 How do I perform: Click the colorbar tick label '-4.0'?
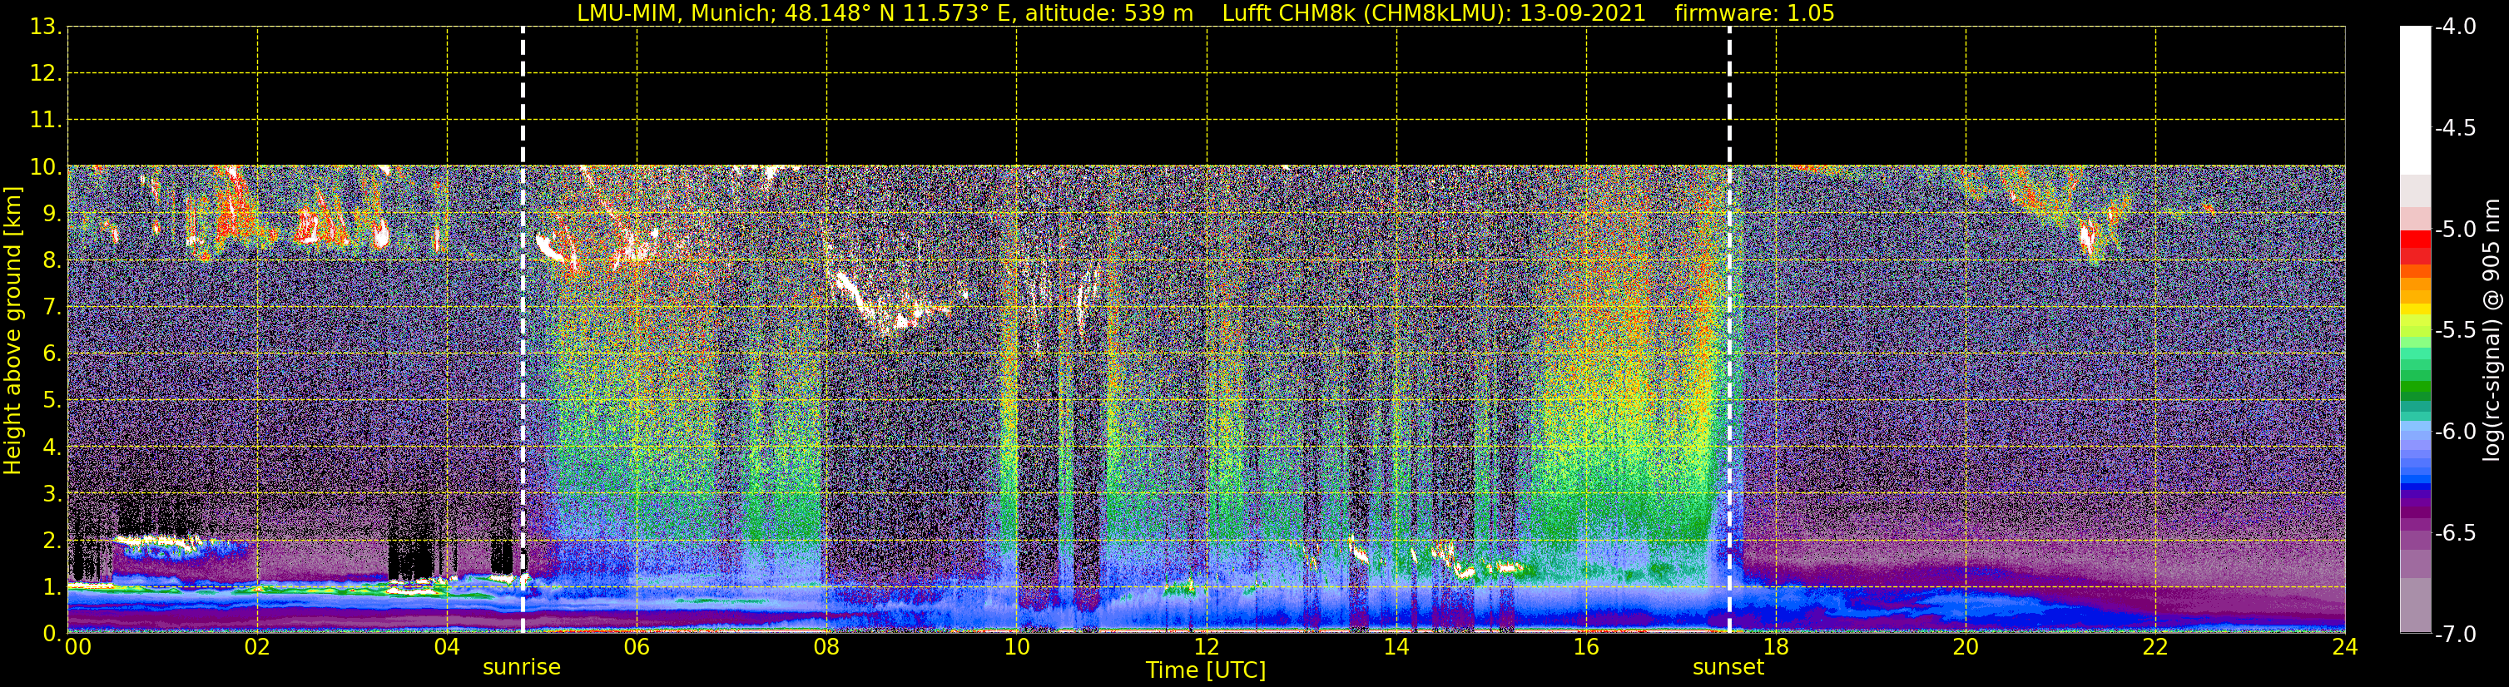point(2454,27)
